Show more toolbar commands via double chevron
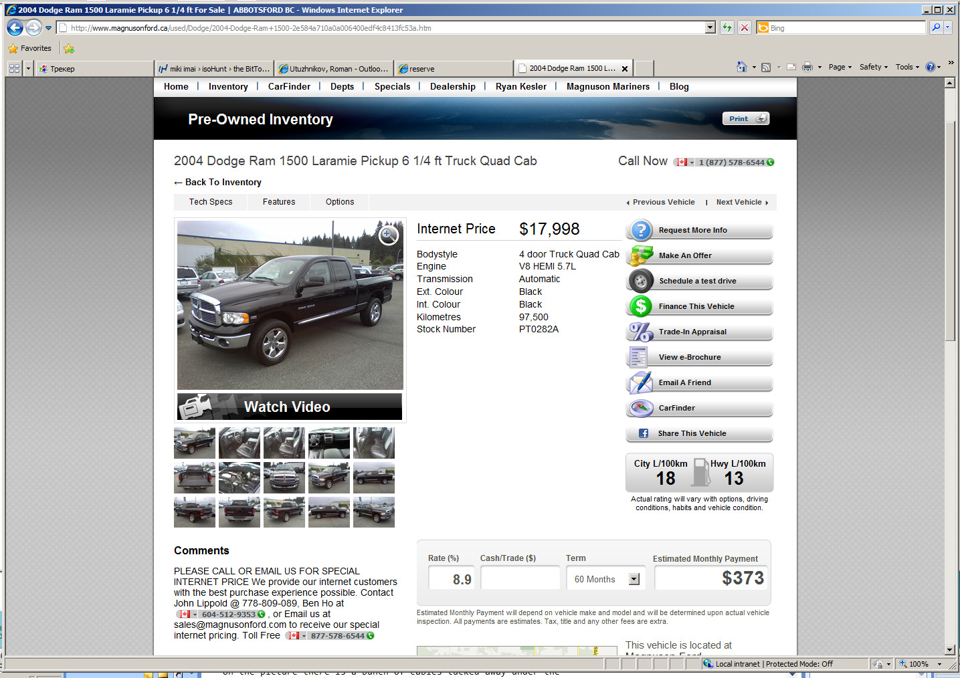Viewport: 960px width, 678px height. tap(951, 62)
